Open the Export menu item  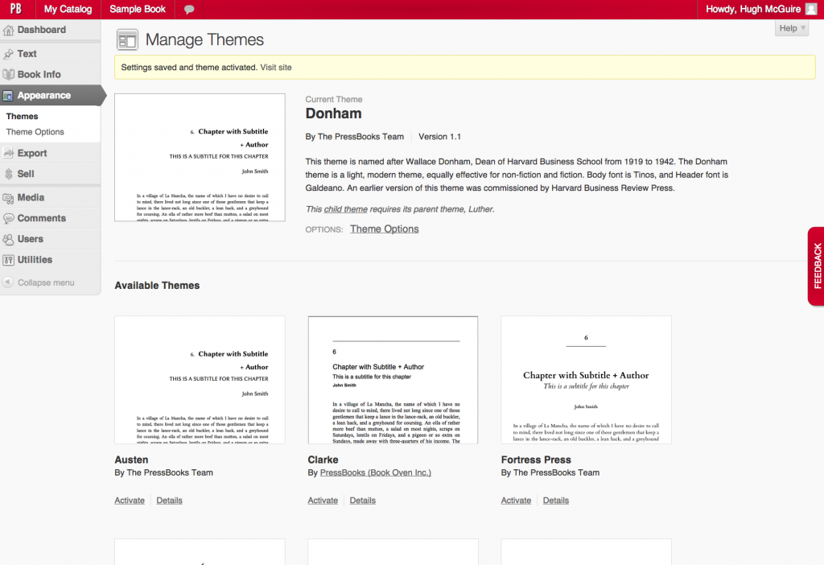click(32, 153)
